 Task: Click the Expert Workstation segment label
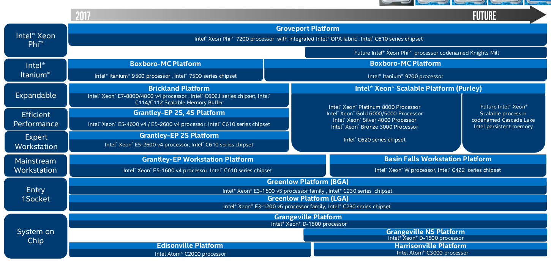pyautogui.click(x=36, y=142)
